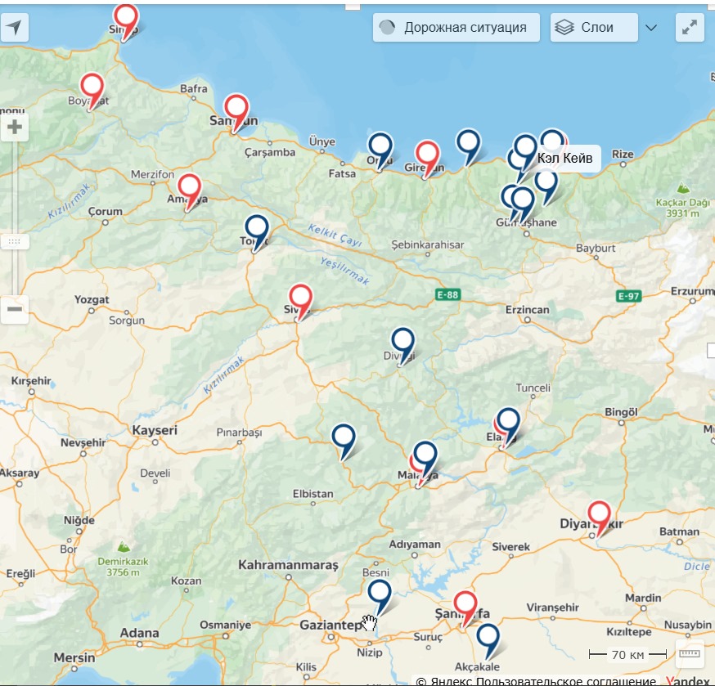Click the Yandex logo link

[x=687, y=681]
